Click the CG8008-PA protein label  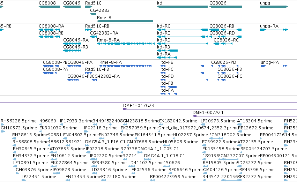click(55, 69)
